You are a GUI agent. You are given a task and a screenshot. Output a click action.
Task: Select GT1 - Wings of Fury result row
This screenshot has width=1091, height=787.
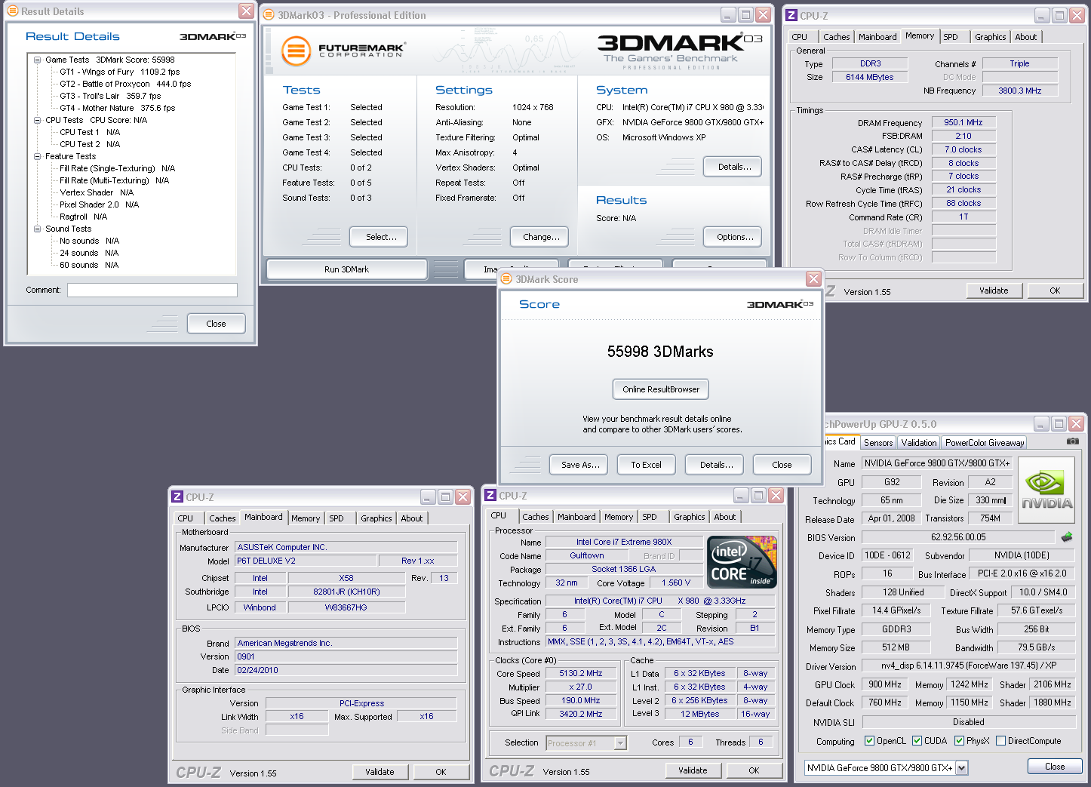tap(120, 72)
